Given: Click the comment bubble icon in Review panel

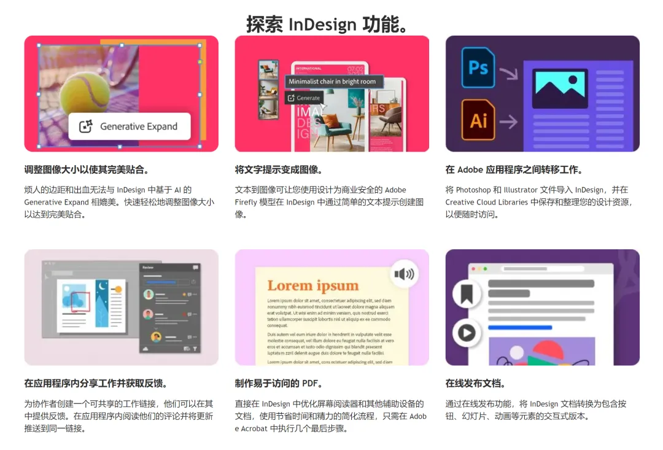Looking at the screenshot, I should coord(195,267).
